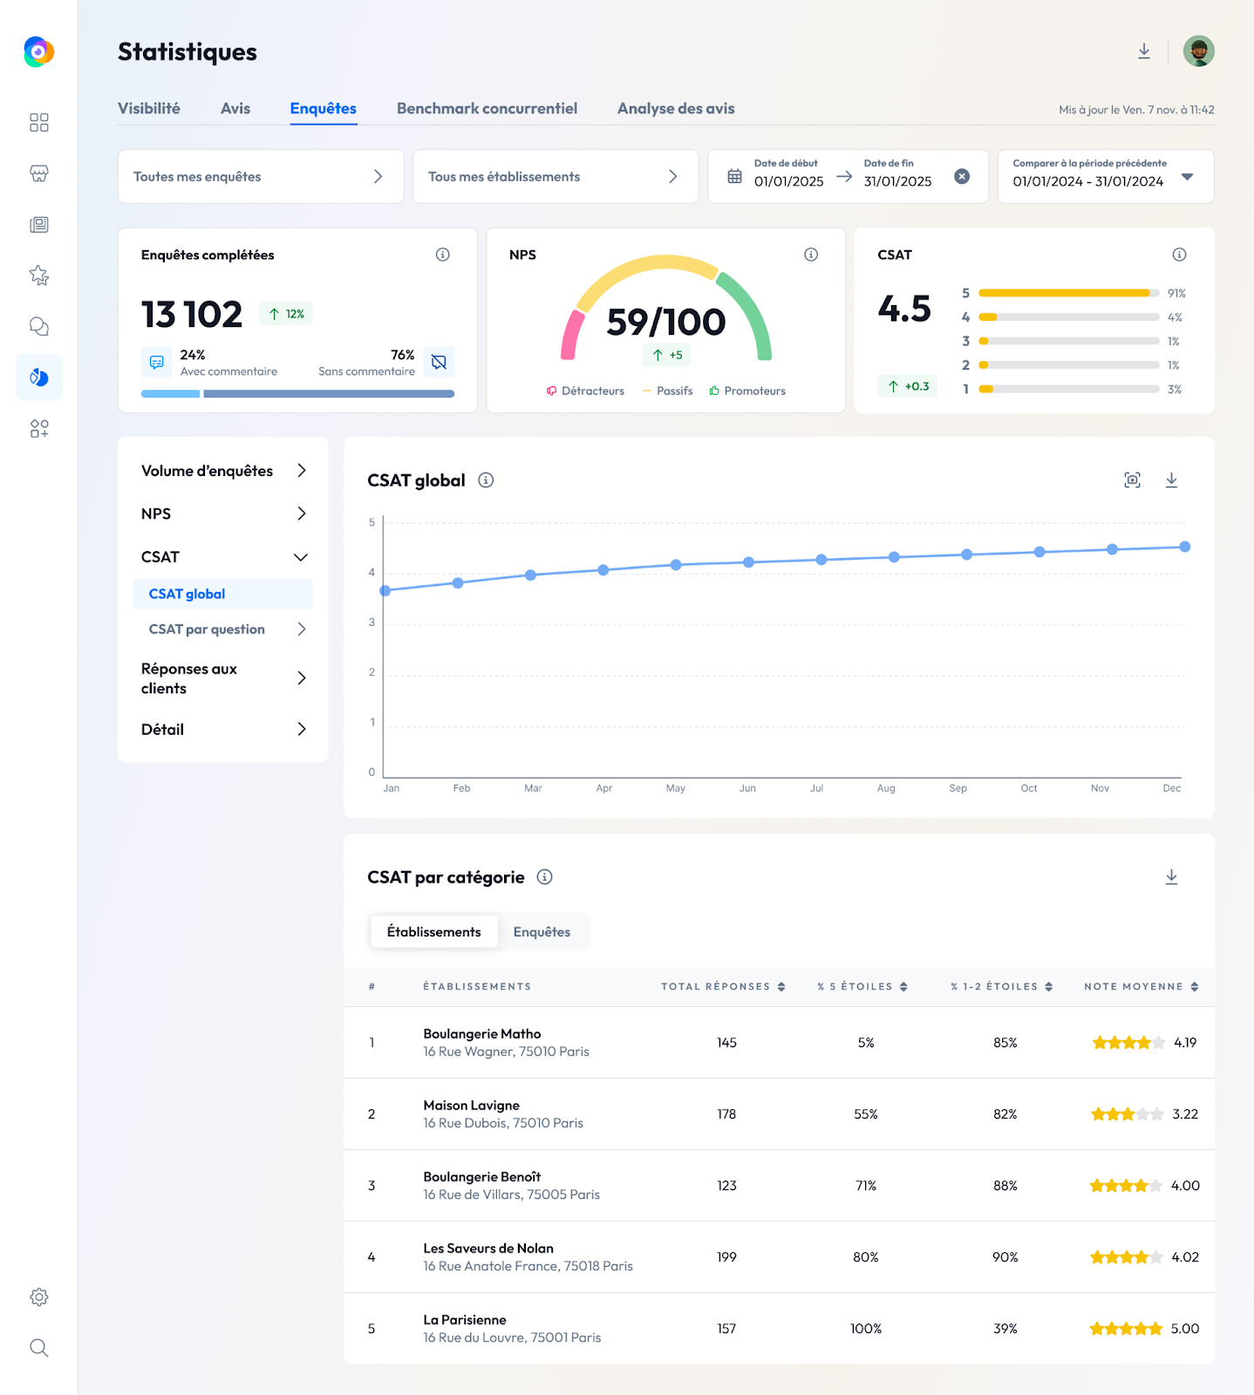Clear the selected date range

(x=962, y=176)
